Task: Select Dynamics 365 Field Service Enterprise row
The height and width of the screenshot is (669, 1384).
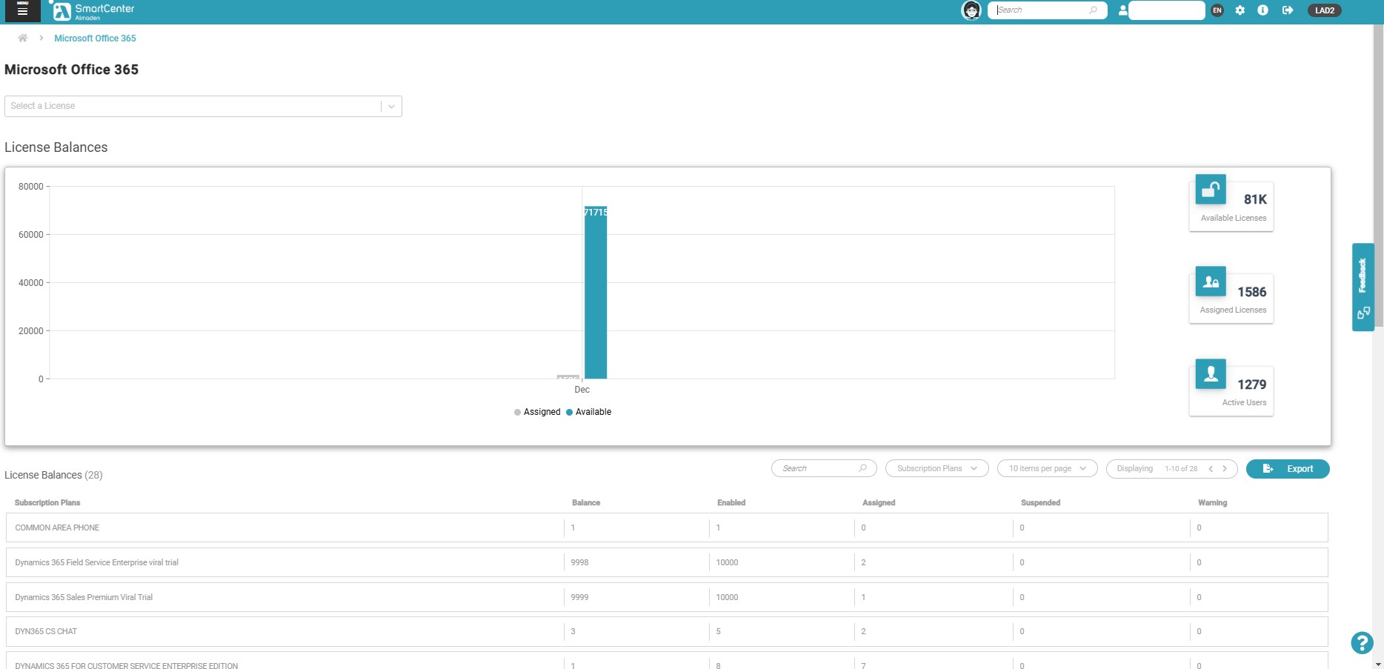Action: click(667, 562)
